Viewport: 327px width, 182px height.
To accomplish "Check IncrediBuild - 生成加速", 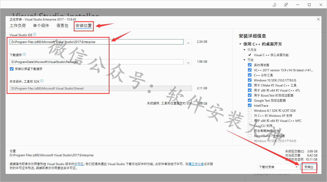I will coord(250,136).
